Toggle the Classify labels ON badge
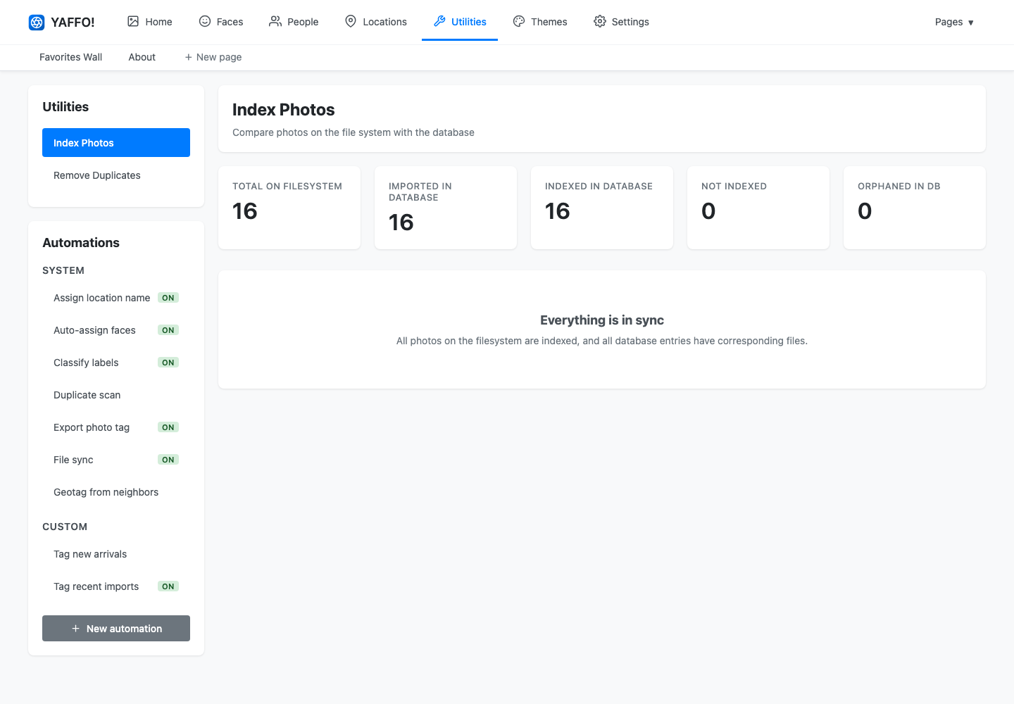This screenshot has height=704, width=1014. tap(168, 363)
